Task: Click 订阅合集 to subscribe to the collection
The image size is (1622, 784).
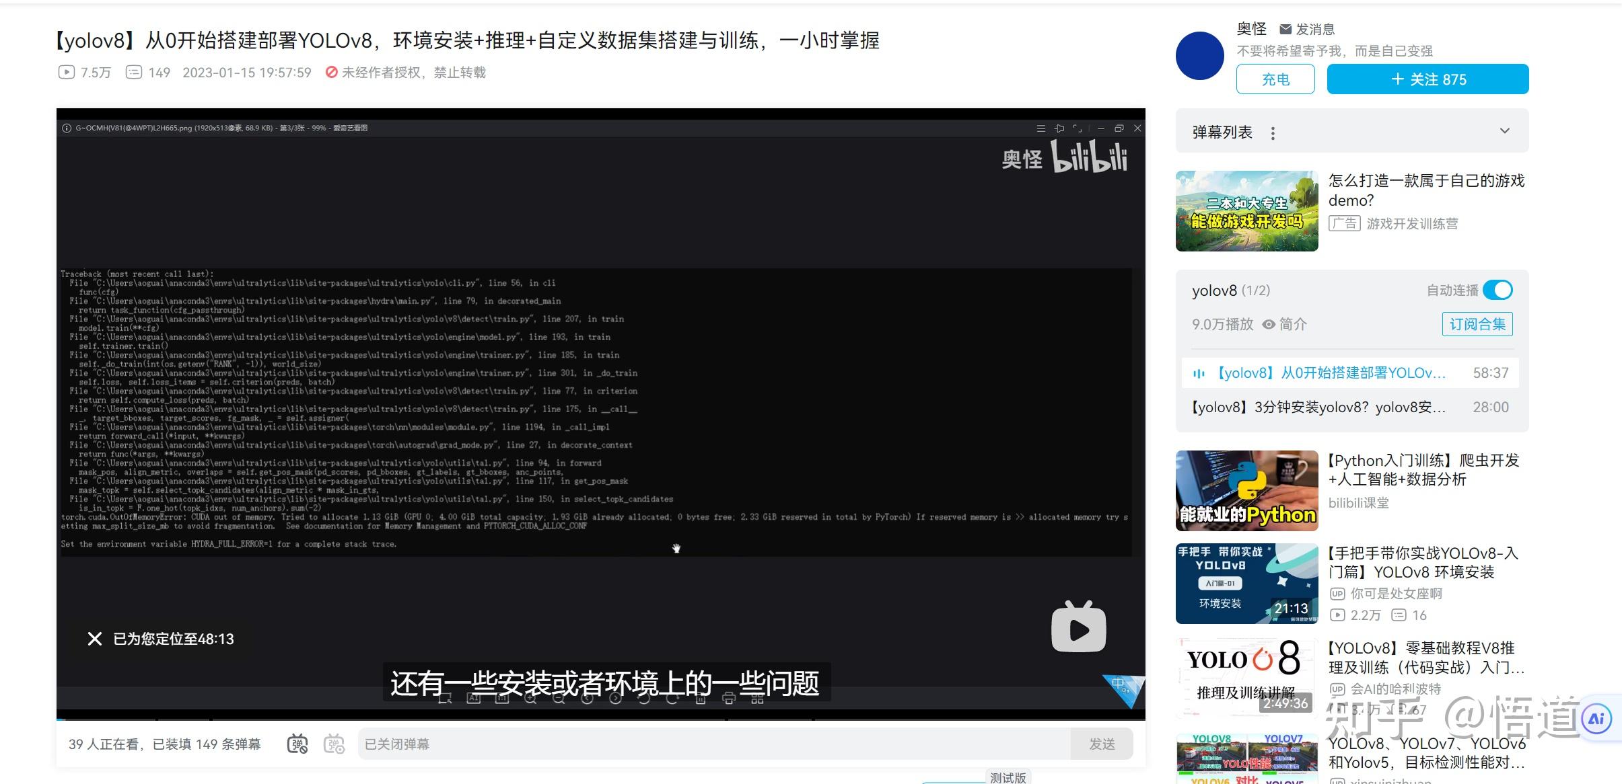Action: pyautogui.click(x=1477, y=324)
